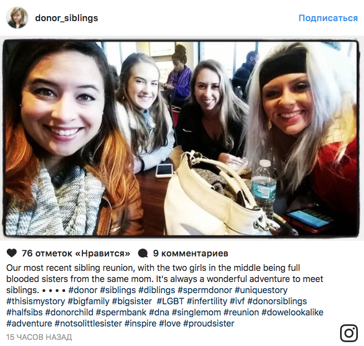Open the donor_siblings username link
The width and height of the screenshot is (364, 346).
coord(67,18)
